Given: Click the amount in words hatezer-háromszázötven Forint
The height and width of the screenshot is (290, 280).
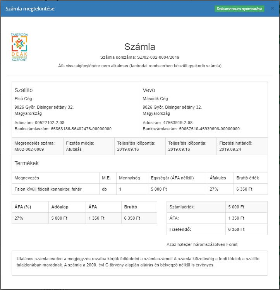Looking at the screenshot, I should click(x=202, y=244).
